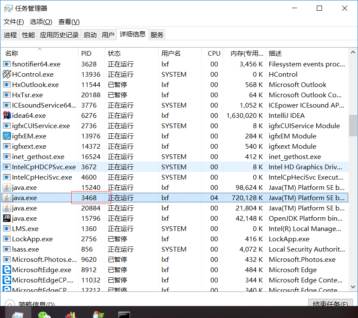Click the igfxext.exe process icon

[7, 146]
